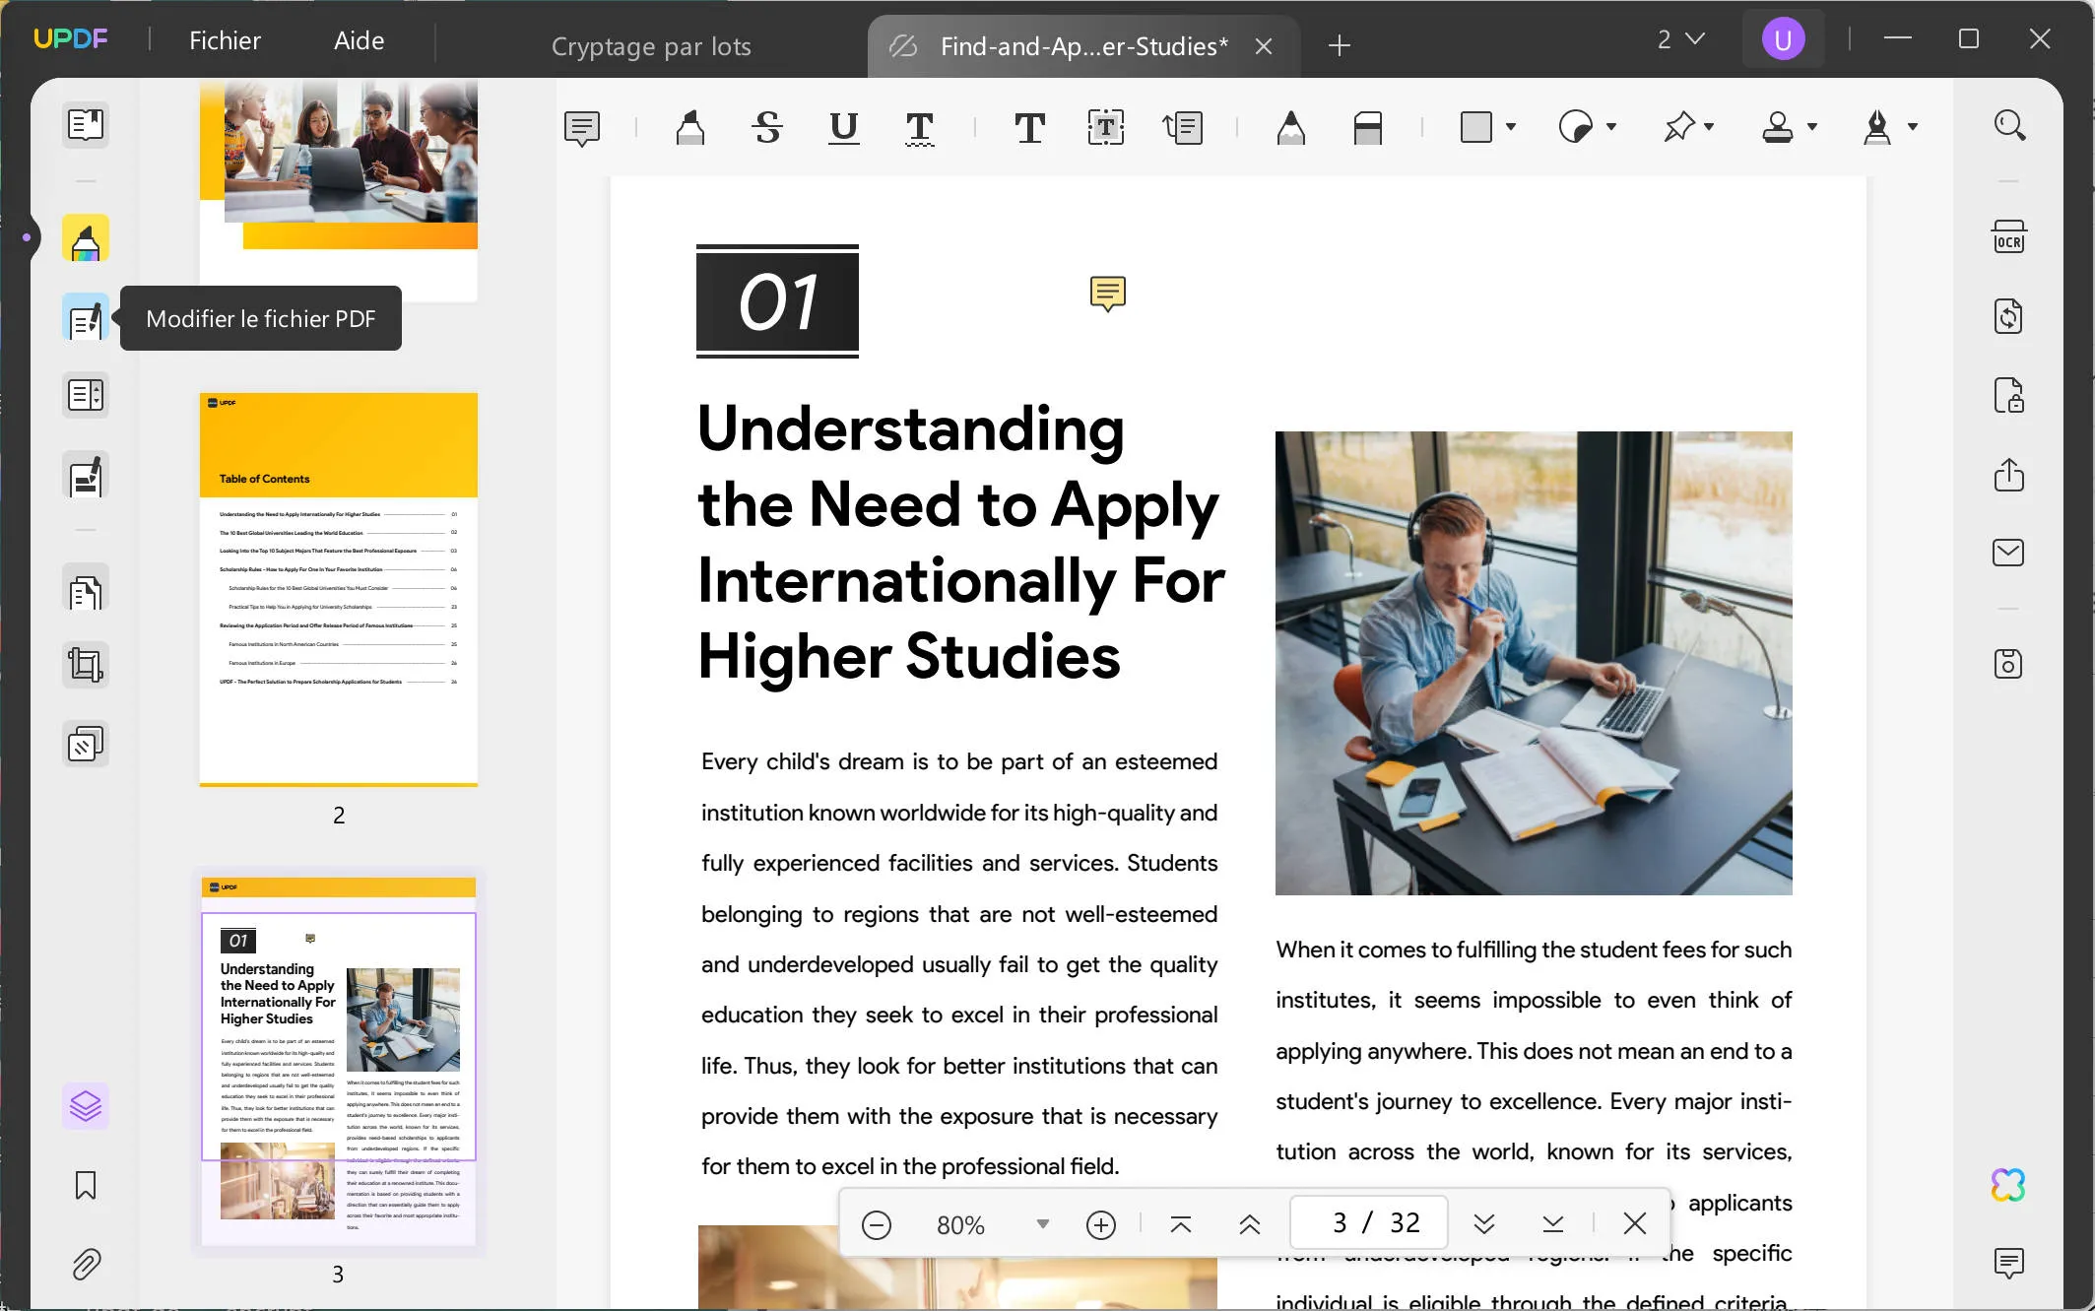This screenshot has height=1311, width=2095.
Task: Switch to the Cryptage par lots tab
Action: point(651,45)
